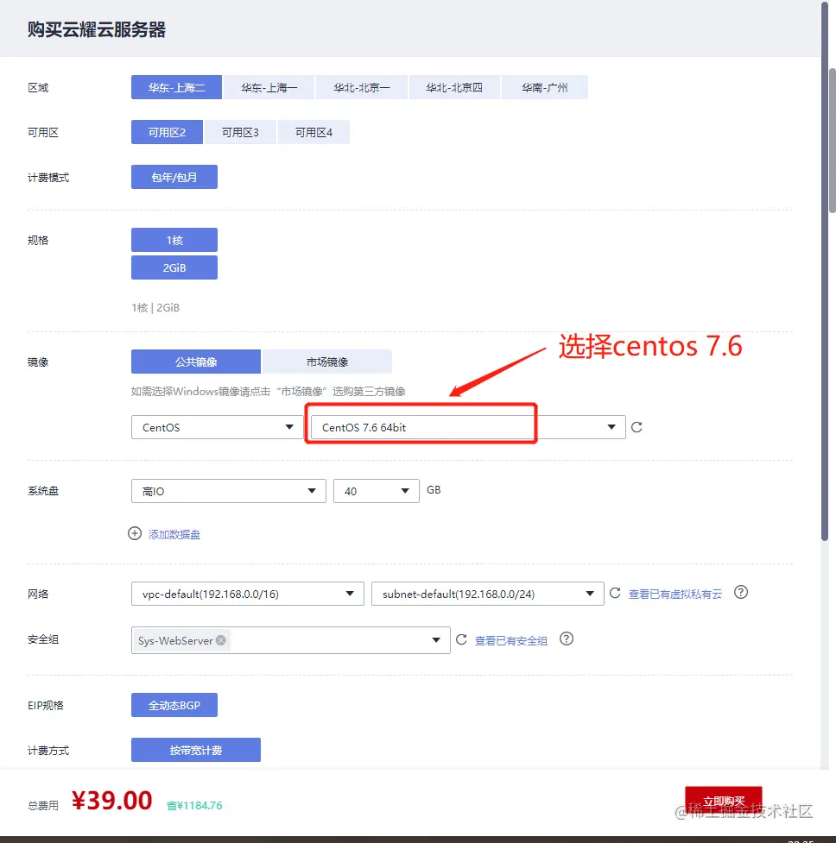Open the subnet-default dropdown
The image size is (836, 843).
tap(487, 594)
